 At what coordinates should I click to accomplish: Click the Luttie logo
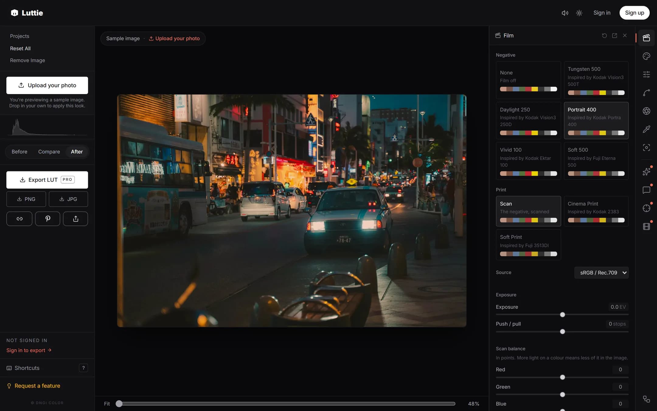(x=27, y=13)
